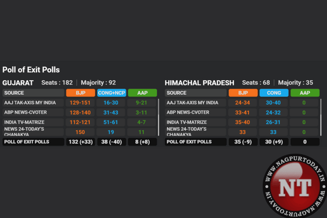Viewport: 327px width, 218px height.
Task: Select Gujarat ABP NEWS-CVOTER row label
Action: click(26, 112)
